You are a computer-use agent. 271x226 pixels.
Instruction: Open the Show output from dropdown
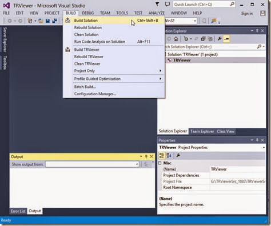(x=92, y=164)
